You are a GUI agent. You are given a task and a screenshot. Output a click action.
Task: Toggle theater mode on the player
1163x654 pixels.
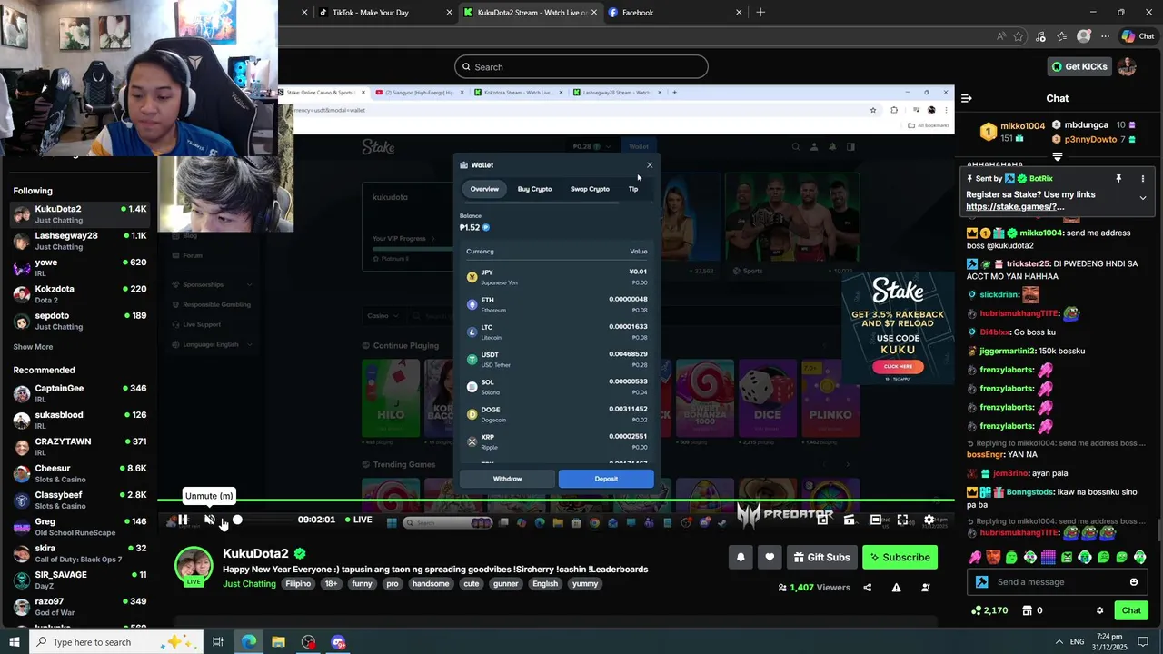click(875, 520)
